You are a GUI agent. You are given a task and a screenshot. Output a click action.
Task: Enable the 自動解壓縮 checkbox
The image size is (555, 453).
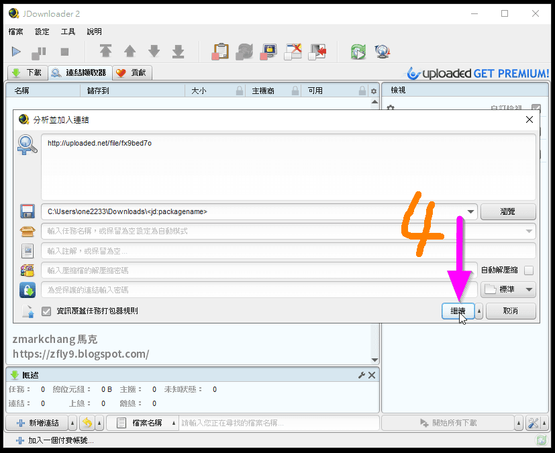529,270
